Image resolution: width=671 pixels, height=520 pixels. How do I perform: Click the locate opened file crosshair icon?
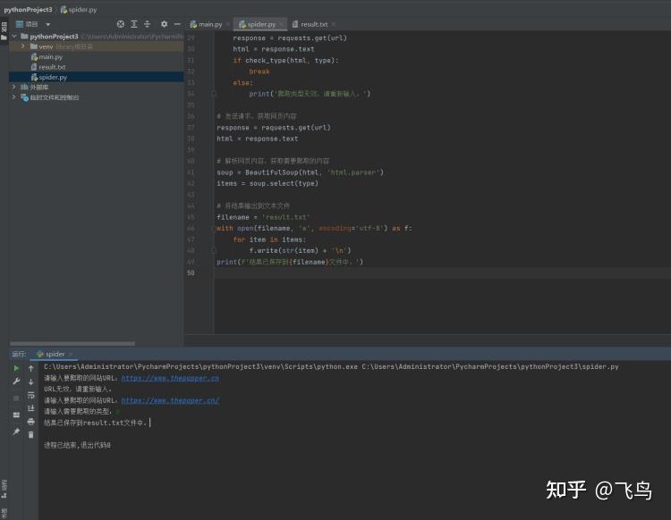[121, 24]
